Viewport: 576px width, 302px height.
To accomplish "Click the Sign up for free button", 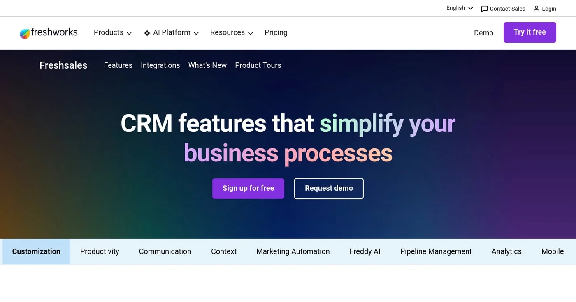I will click(248, 189).
